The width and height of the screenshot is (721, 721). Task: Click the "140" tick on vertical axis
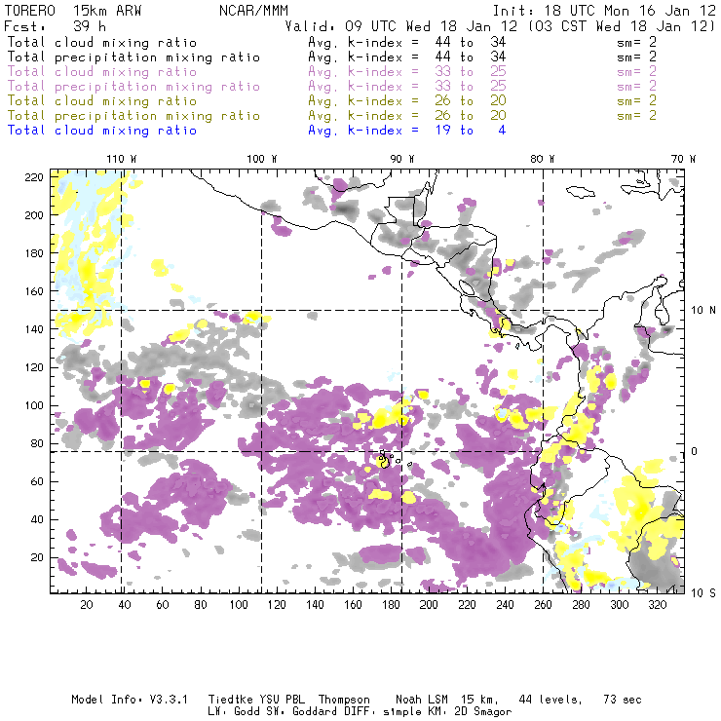click(x=34, y=329)
